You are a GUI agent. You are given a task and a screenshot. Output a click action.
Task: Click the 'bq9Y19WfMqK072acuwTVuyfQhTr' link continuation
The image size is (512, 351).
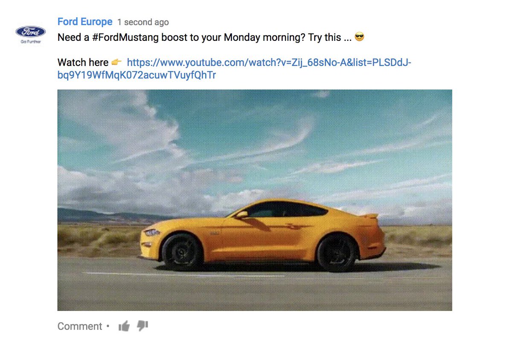click(x=137, y=75)
